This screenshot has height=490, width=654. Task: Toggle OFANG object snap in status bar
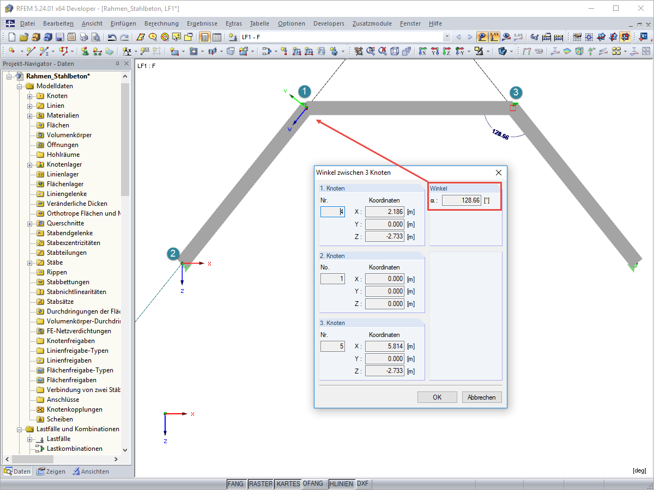(x=313, y=484)
